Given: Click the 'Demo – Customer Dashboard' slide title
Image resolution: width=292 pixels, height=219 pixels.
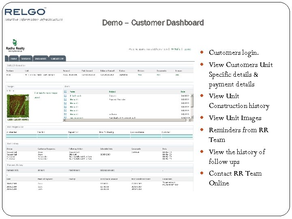Looking at the screenshot, I should click(x=153, y=23).
